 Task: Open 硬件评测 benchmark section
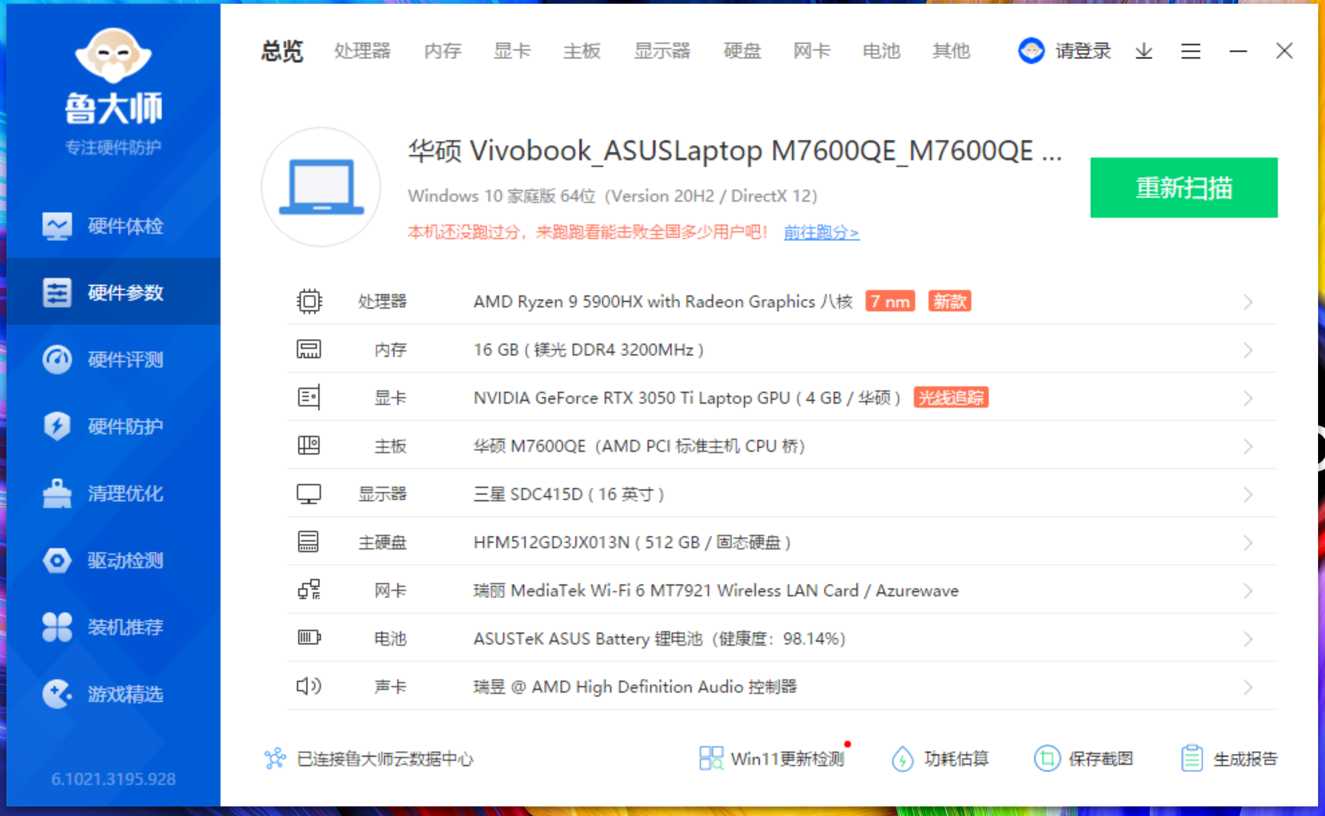click(x=113, y=359)
